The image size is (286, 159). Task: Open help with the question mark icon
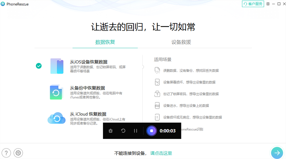tap(6, 153)
